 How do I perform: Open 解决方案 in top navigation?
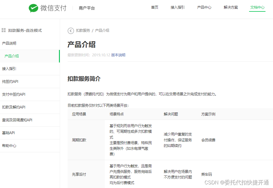pos(231,7)
